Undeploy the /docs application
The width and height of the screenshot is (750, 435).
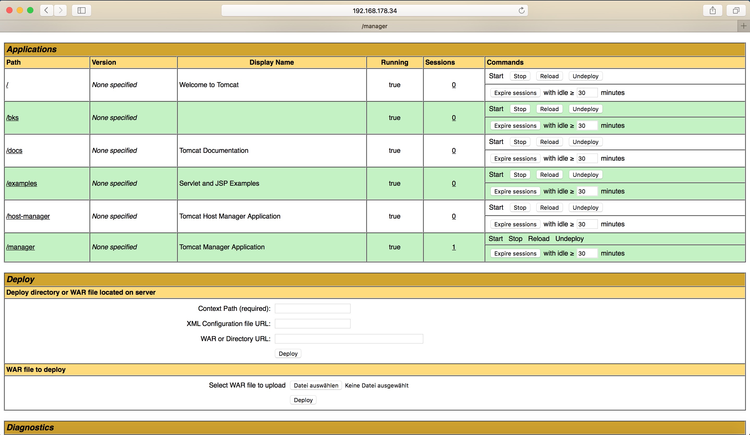click(x=585, y=142)
